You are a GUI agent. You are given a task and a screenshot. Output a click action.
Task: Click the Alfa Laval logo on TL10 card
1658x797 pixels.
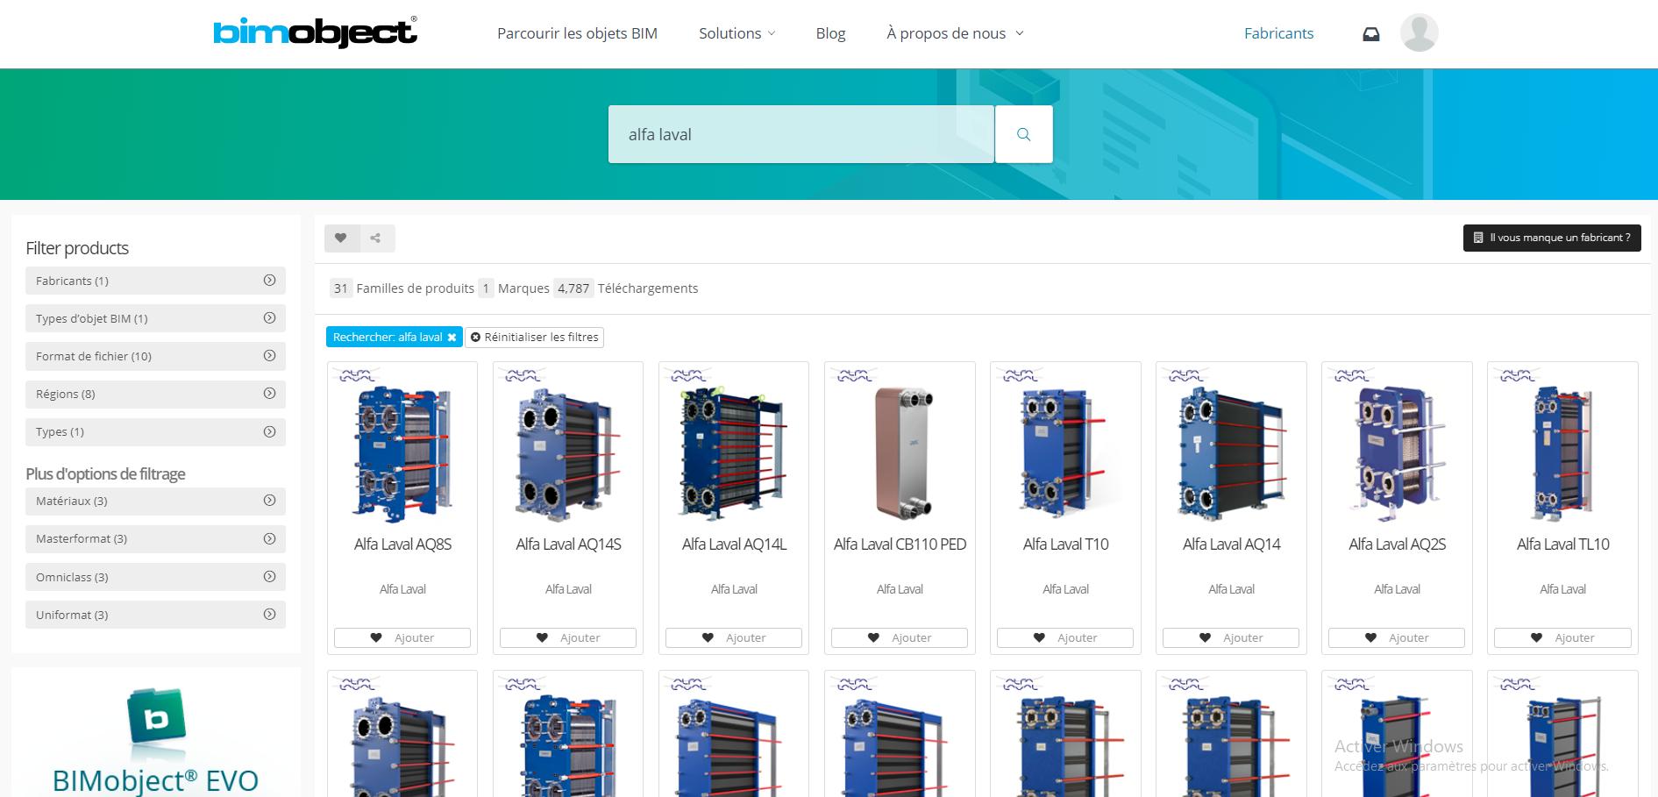[1516, 375]
